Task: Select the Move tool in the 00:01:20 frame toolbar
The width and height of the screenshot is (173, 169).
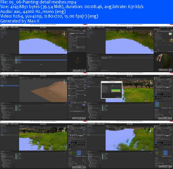Action: [x=3, y=27]
